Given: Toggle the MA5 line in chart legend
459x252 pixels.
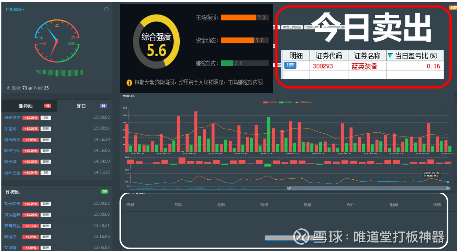Looking at the screenshot, I should pos(302,102).
